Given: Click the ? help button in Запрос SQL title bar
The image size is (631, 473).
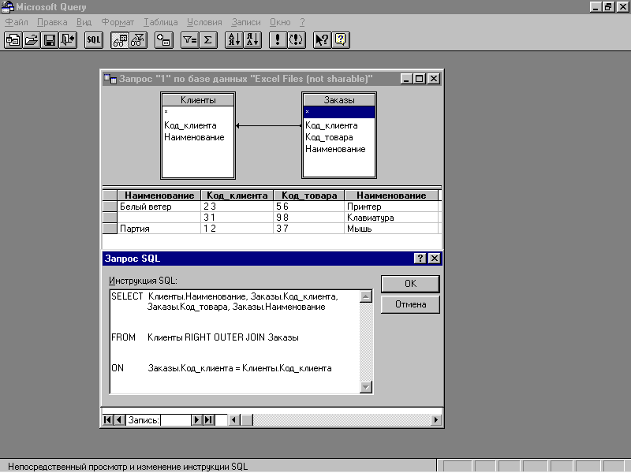Looking at the screenshot, I should pyautogui.click(x=420, y=259).
